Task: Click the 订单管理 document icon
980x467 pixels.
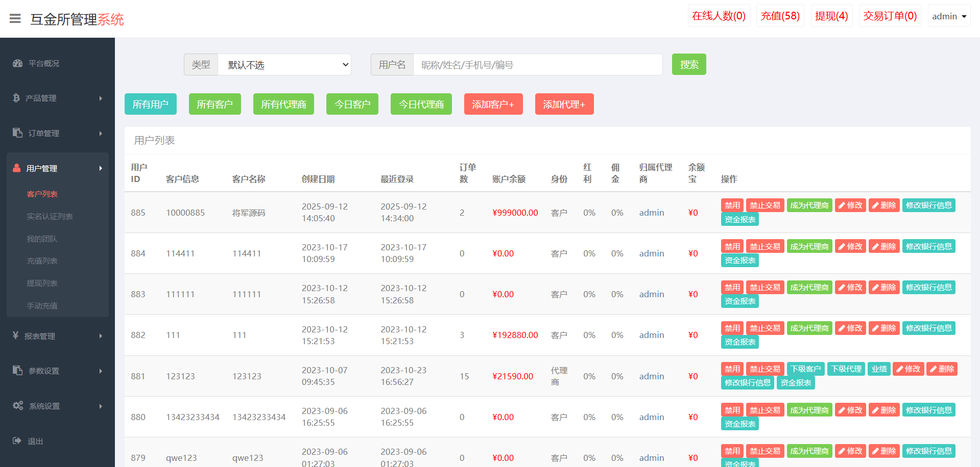Action: [17, 133]
